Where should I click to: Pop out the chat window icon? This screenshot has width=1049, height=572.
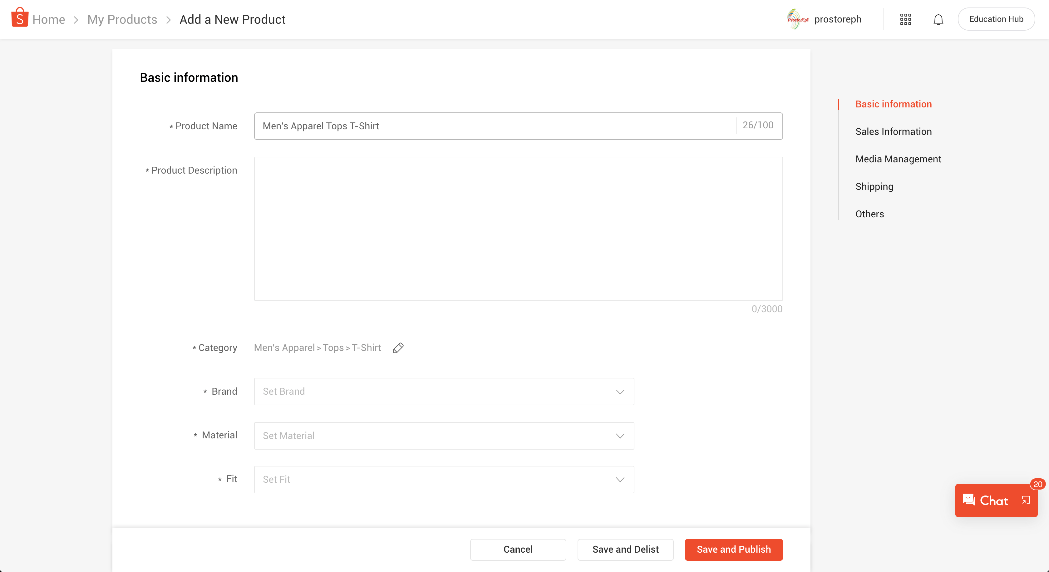coord(1026,500)
